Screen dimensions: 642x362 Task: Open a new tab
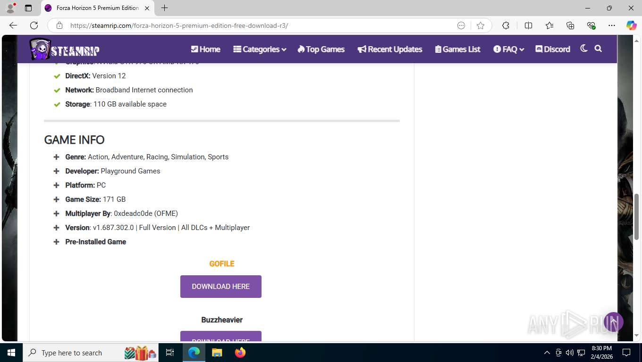pyautogui.click(x=164, y=8)
